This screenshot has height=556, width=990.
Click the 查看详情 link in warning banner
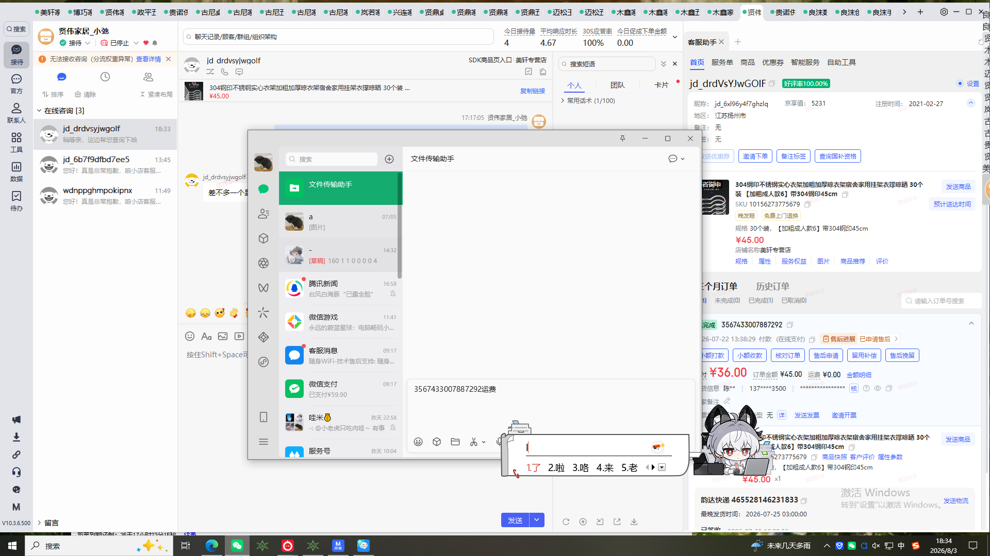pos(148,59)
